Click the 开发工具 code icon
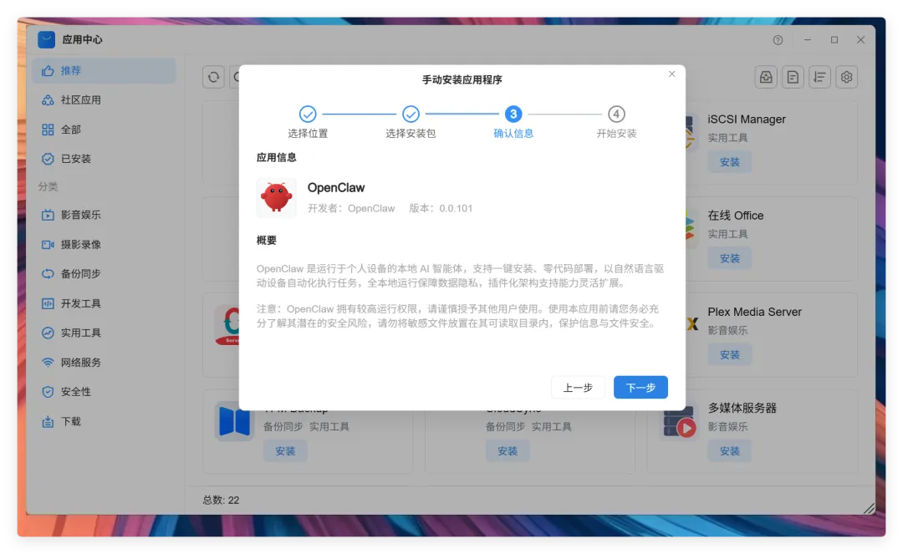This screenshot has width=903, height=554. coord(48,303)
